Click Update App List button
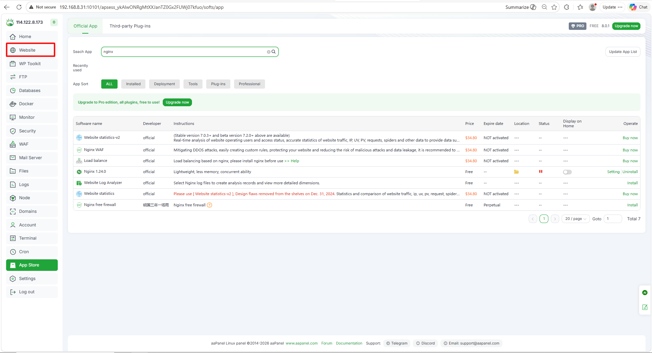The width and height of the screenshot is (652, 353). coord(623,52)
